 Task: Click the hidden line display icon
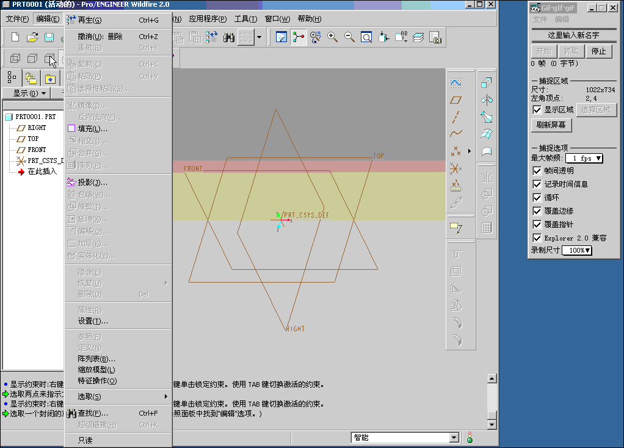(32, 59)
